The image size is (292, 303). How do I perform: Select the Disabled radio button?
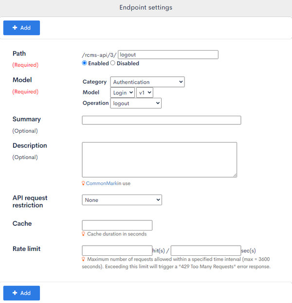pyautogui.click(x=112, y=63)
